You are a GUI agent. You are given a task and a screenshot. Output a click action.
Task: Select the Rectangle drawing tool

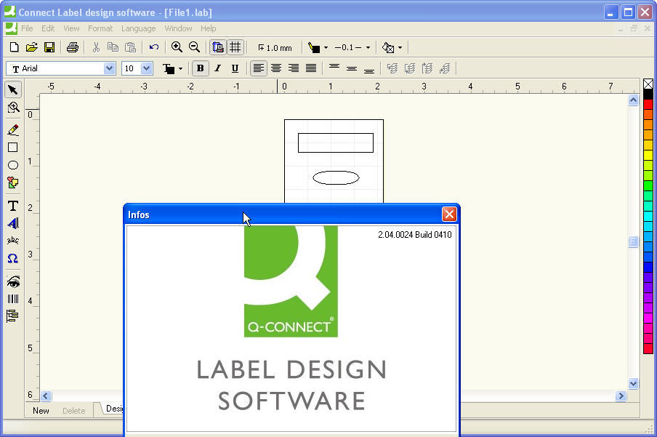click(12, 148)
